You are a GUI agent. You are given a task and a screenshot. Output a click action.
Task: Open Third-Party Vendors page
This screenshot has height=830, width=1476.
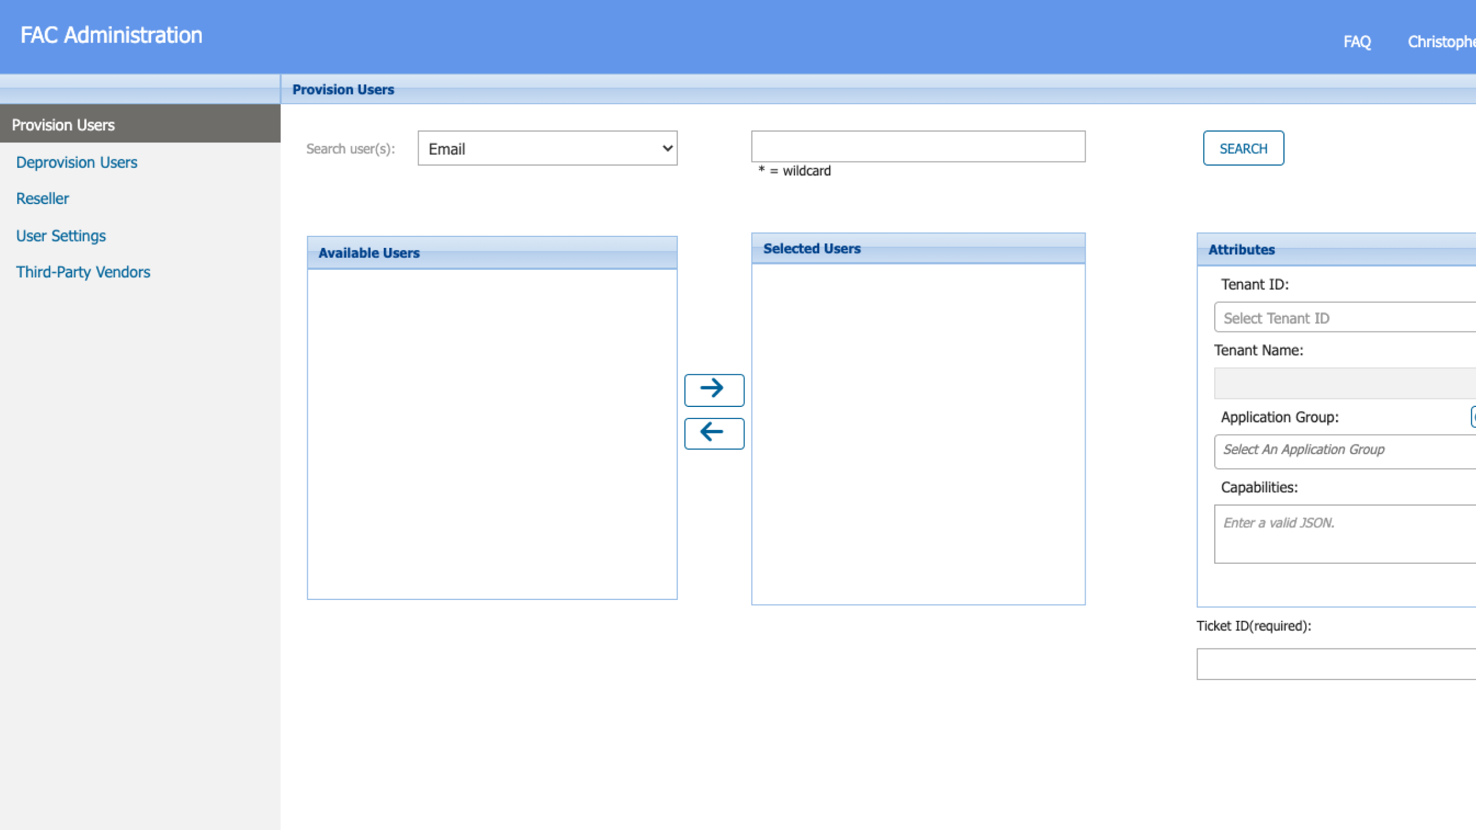(x=83, y=272)
